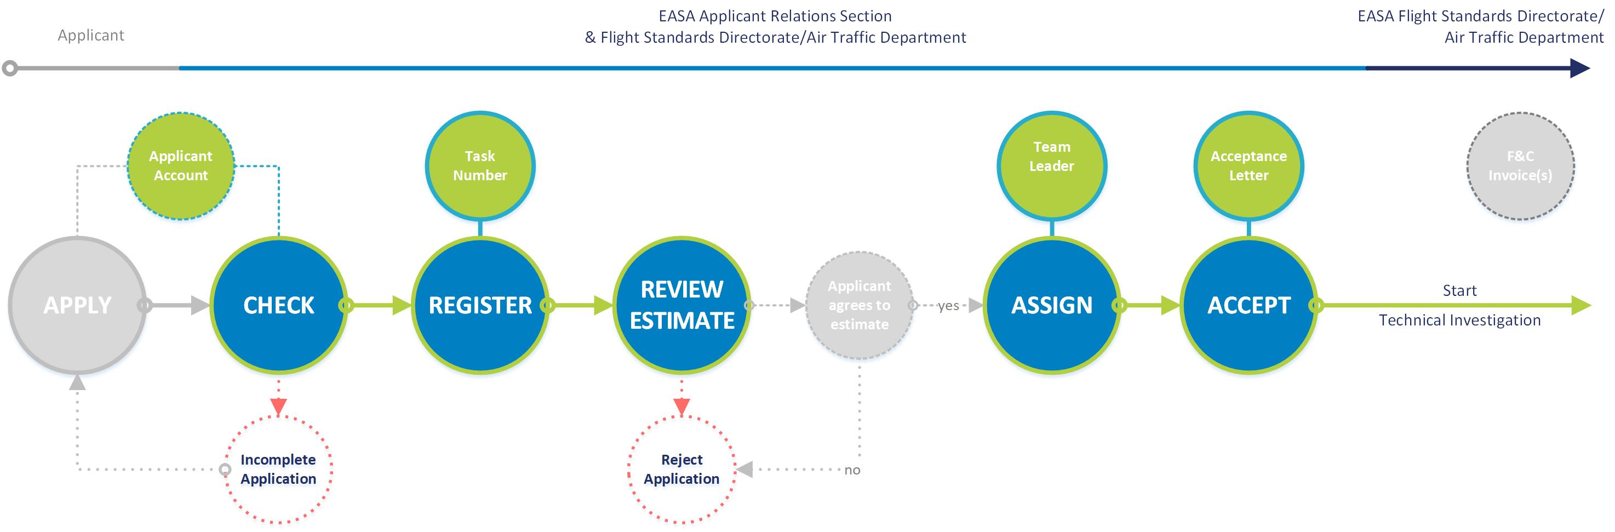
Task: Select the blue CHECK step circle
Action: pyautogui.click(x=278, y=306)
